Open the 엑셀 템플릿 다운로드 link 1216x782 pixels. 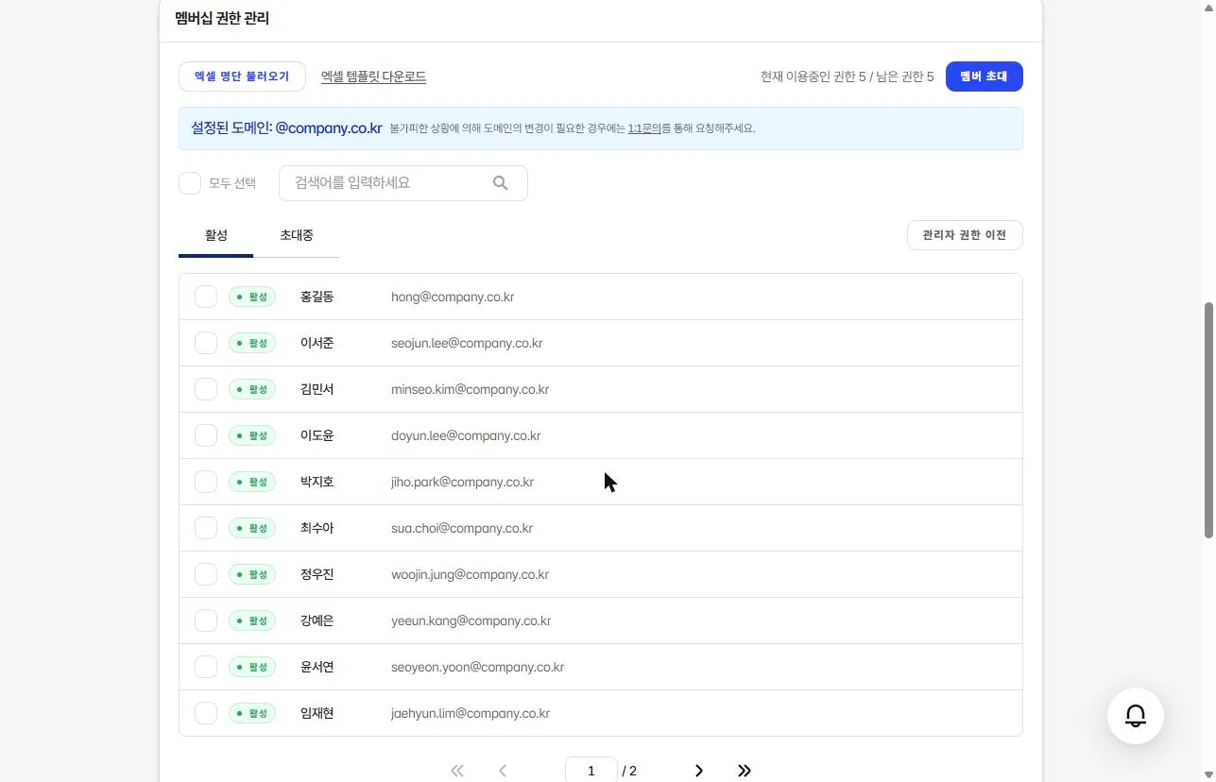click(x=374, y=76)
